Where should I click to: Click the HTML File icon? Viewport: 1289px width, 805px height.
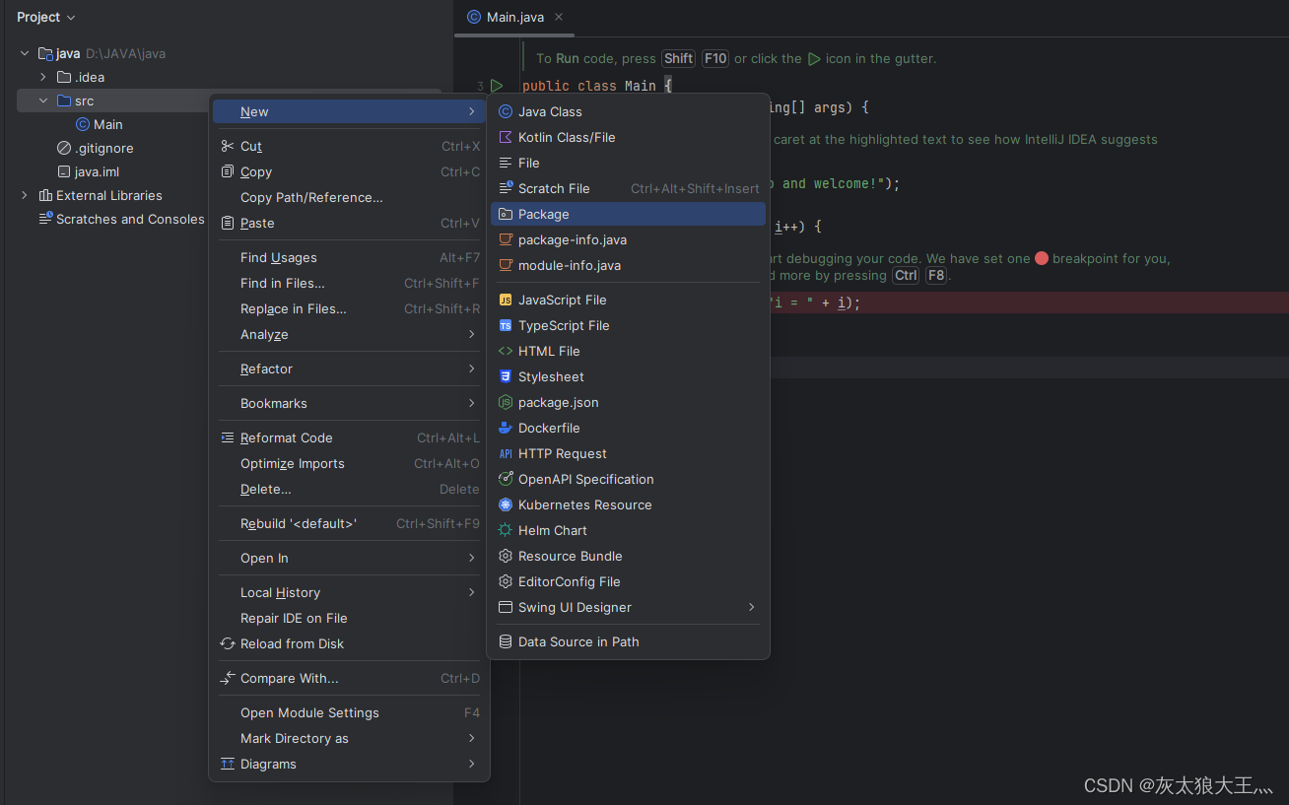tap(506, 351)
